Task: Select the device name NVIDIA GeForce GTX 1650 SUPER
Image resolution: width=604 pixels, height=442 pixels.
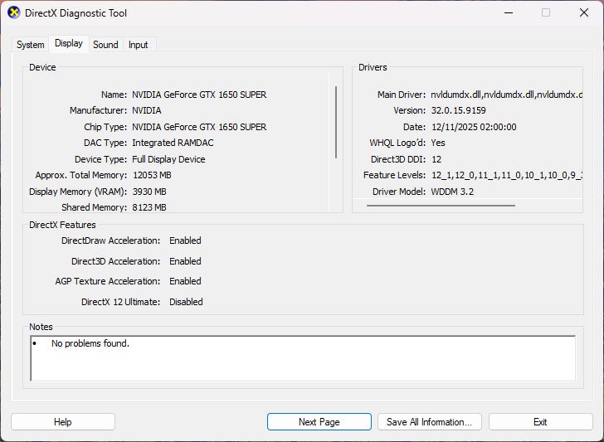Action: 199,95
